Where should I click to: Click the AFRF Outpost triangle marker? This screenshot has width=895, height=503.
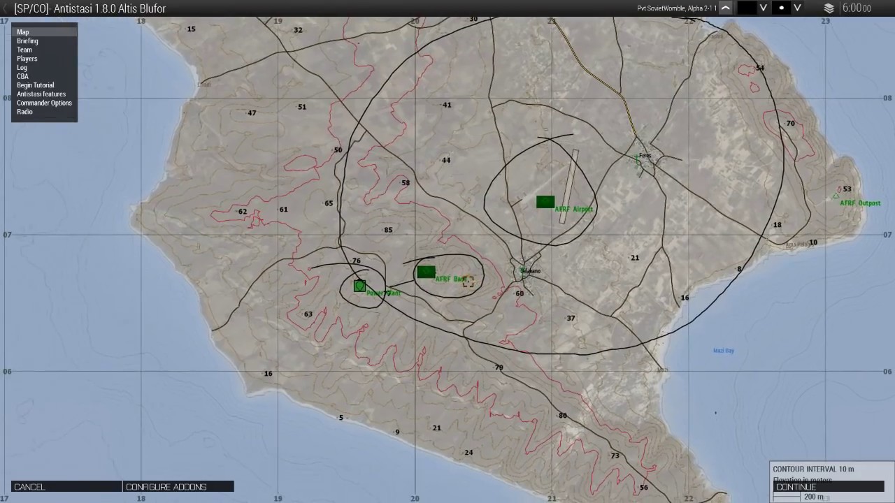pos(836,196)
